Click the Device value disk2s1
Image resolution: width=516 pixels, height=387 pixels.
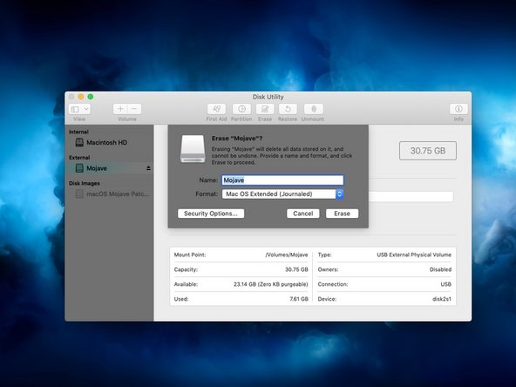(x=442, y=299)
